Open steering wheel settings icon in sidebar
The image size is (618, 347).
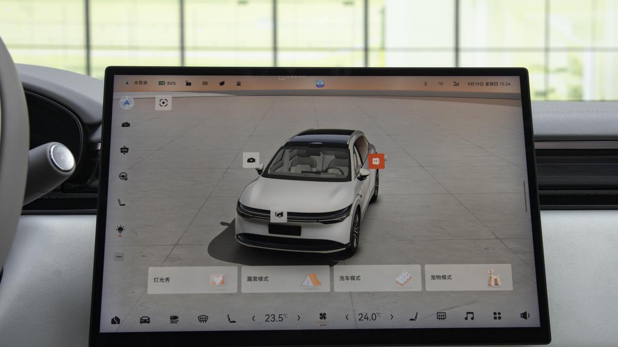coord(123,176)
